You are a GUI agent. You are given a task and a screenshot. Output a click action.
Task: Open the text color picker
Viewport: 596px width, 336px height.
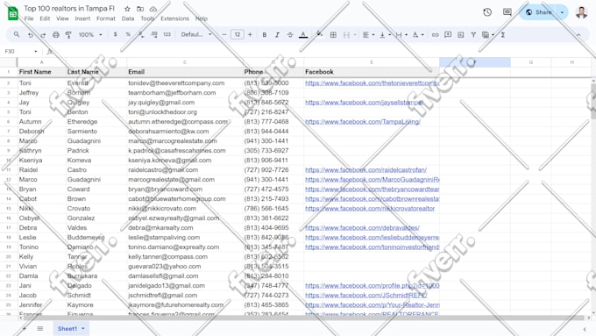pyautogui.click(x=303, y=34)
